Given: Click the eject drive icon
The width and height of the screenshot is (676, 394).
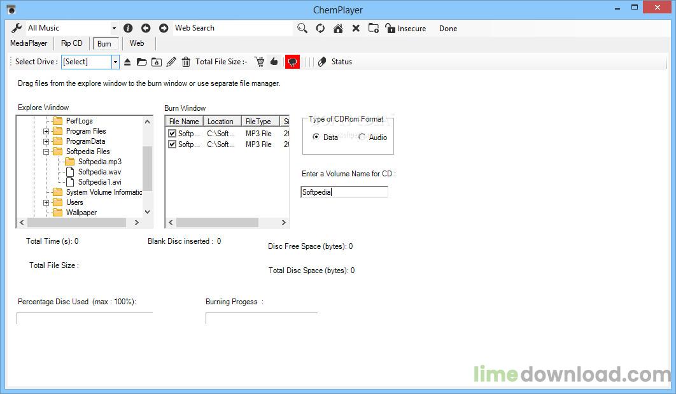Looking at the screenshot, I should point(127,62).
